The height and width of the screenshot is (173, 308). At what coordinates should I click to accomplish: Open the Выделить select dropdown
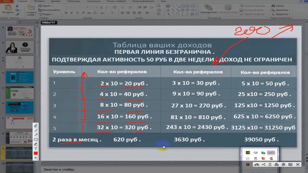pos(281,14)
